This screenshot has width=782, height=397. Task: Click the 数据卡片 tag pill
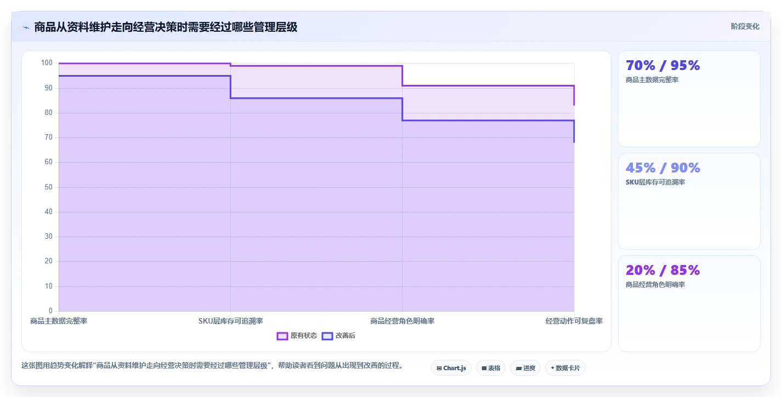pyautogui.click(x=565, y=368)
